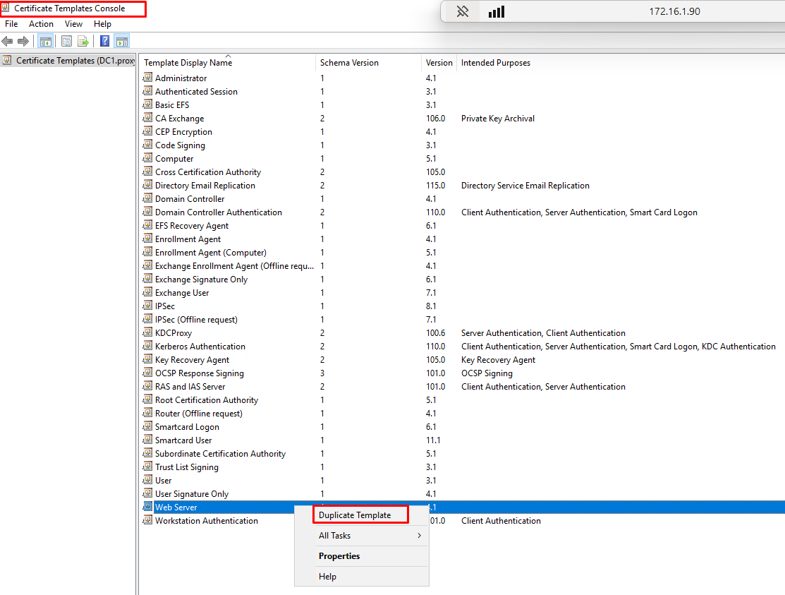
Task: Select the CEP Encryption template
Action: (184, 132)
